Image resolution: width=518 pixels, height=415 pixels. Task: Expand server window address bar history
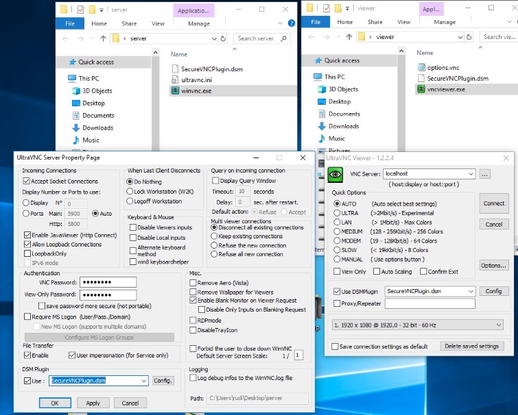[214, 38]
